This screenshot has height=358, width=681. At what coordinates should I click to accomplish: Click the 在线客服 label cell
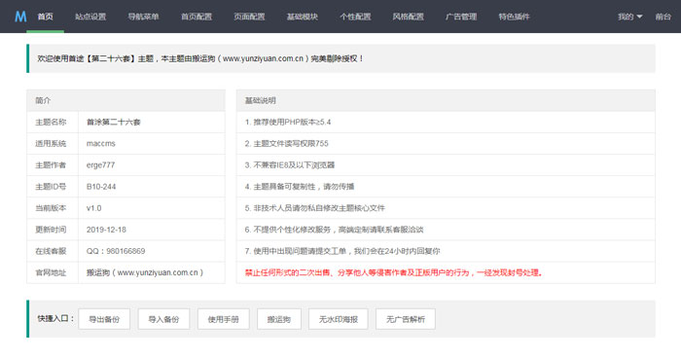(53, 251)
